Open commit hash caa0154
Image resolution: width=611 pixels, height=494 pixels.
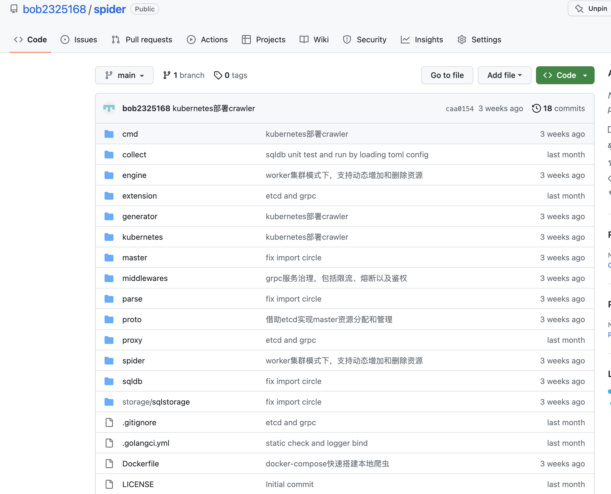pos(459,108)
